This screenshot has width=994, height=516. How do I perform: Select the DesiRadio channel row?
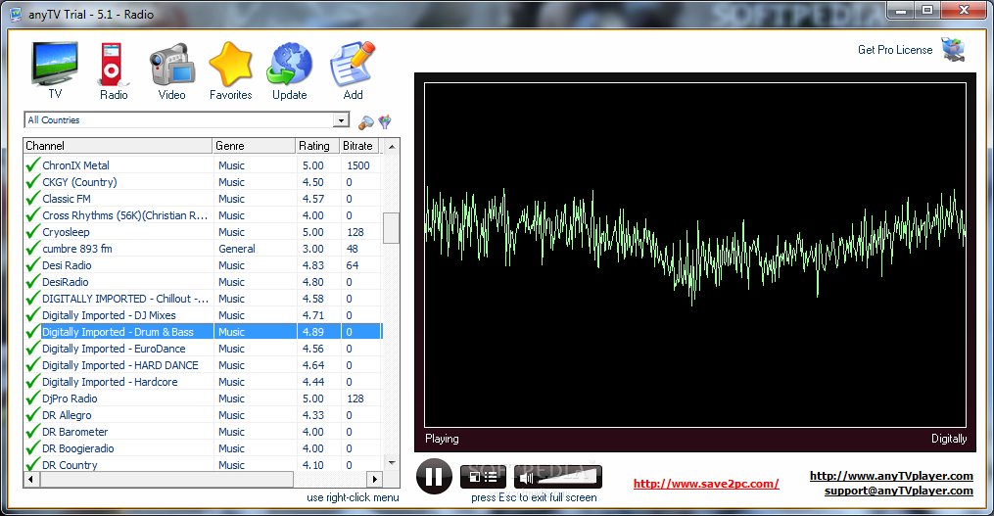(203, 282)
